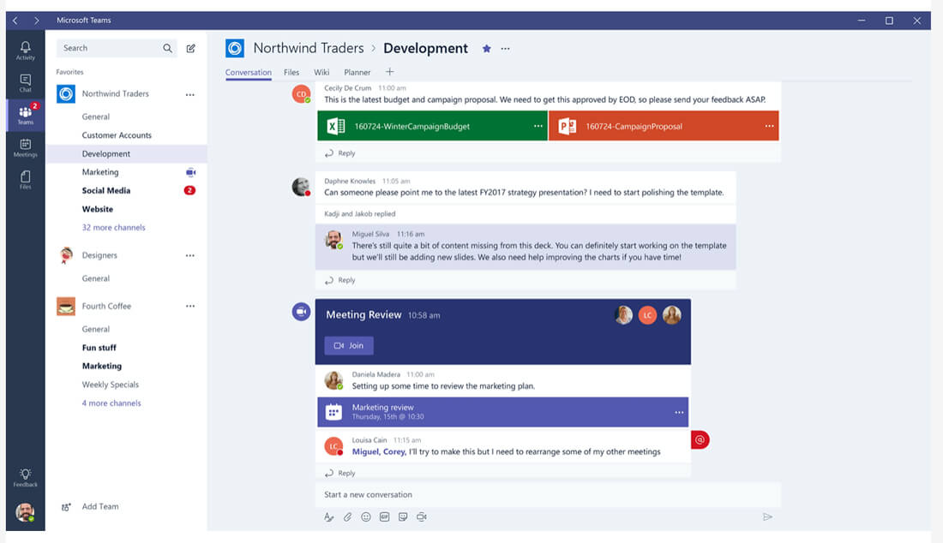Image resolution: width=943 pixels, height=543 pixels.
Task: Toggle the favorite star for Development channel
Action: 486,49
